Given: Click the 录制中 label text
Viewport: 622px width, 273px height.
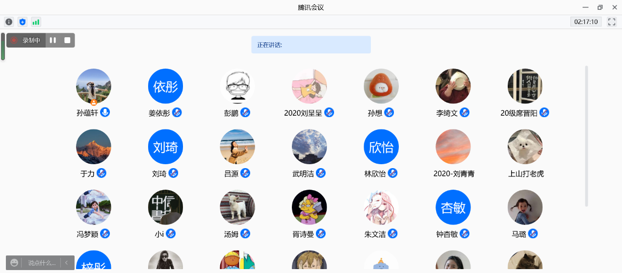Looking at the screenshot, I should click(31, 40).
